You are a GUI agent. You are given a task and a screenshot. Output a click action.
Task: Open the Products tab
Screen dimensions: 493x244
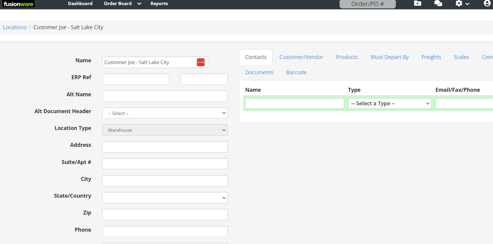[x=347, y=57]
